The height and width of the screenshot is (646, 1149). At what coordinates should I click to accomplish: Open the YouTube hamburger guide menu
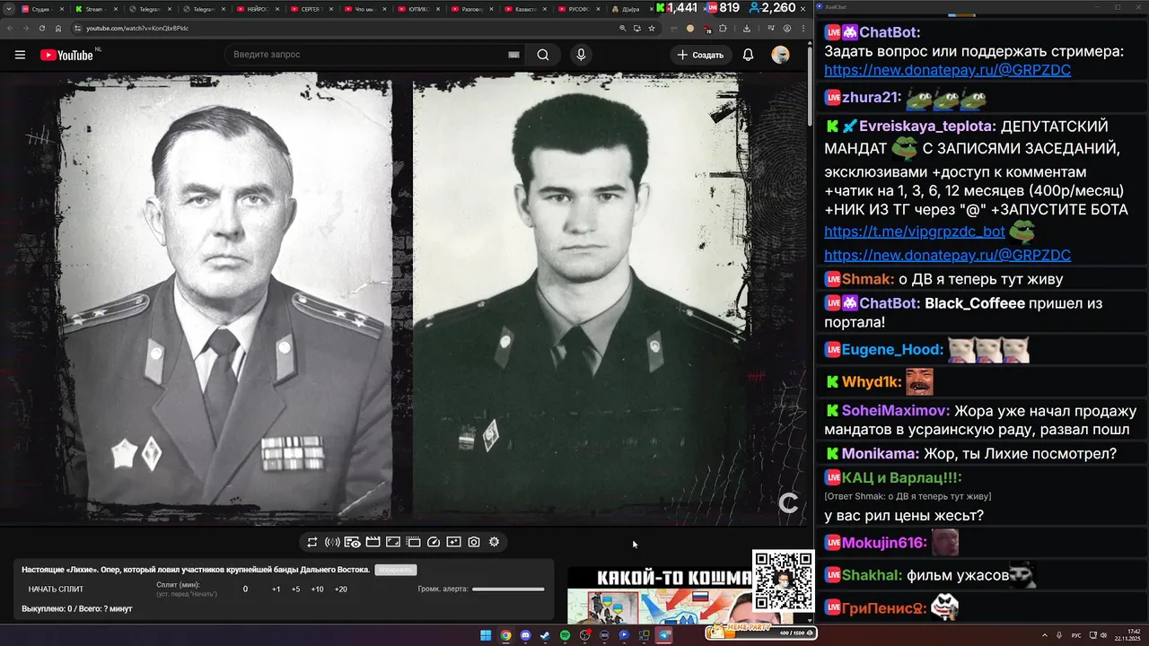point(20,55)
